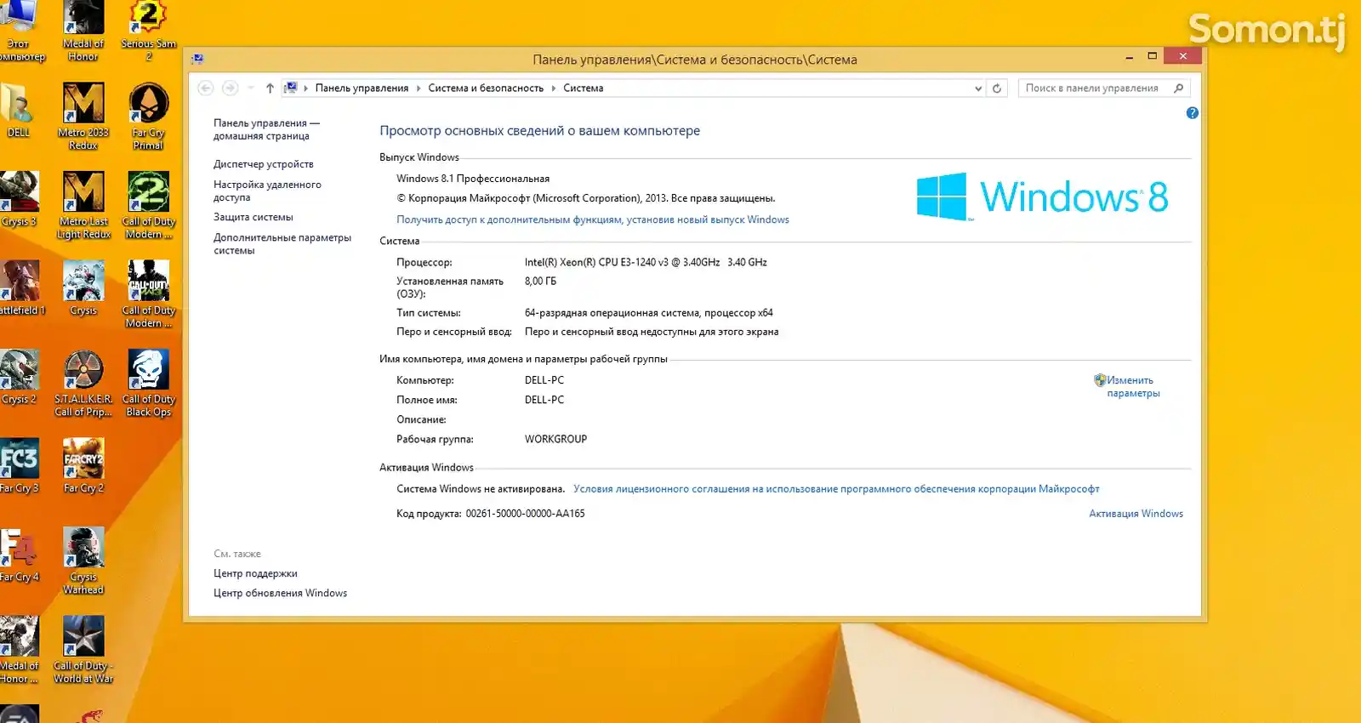
Task: Open Панель управления домашняя страница link
Action: 266,129
